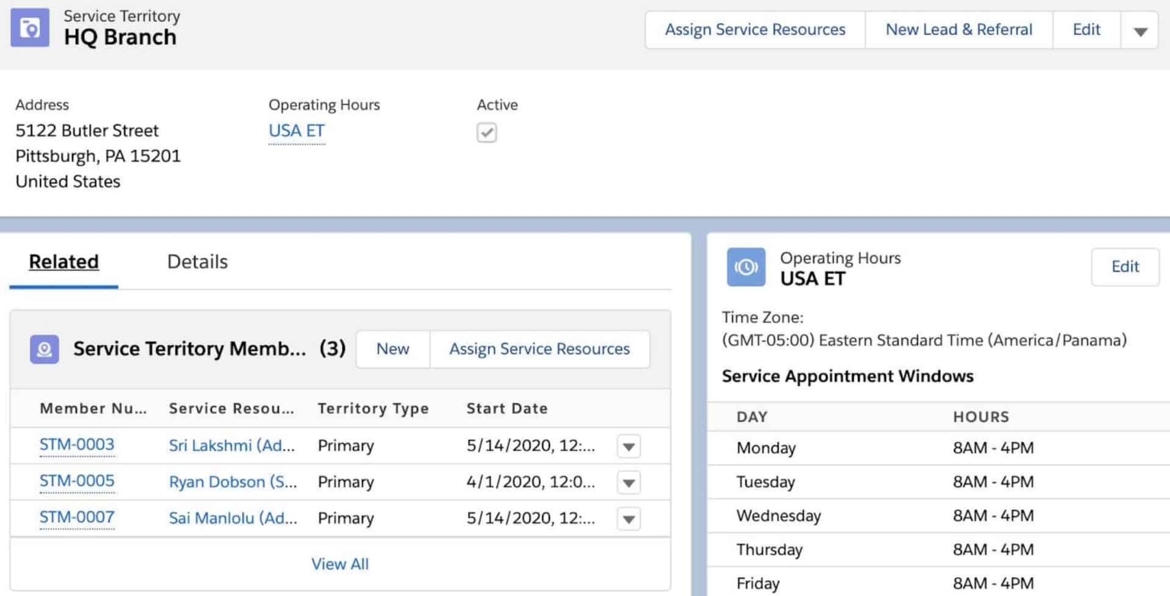Open member record STM-0007

point(77,517)
